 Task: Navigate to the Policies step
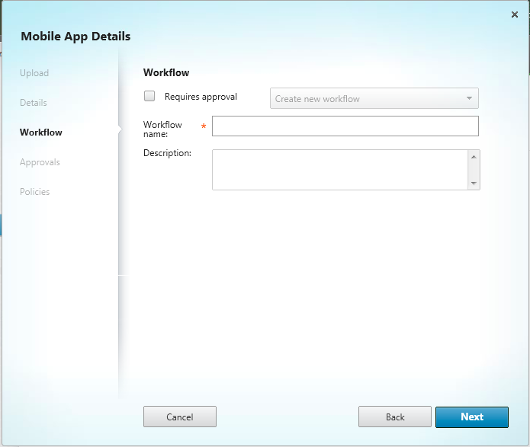pos(35,192)
